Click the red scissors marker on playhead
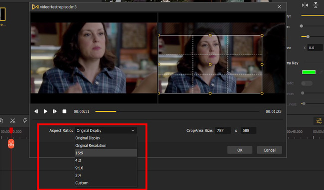 11,144
